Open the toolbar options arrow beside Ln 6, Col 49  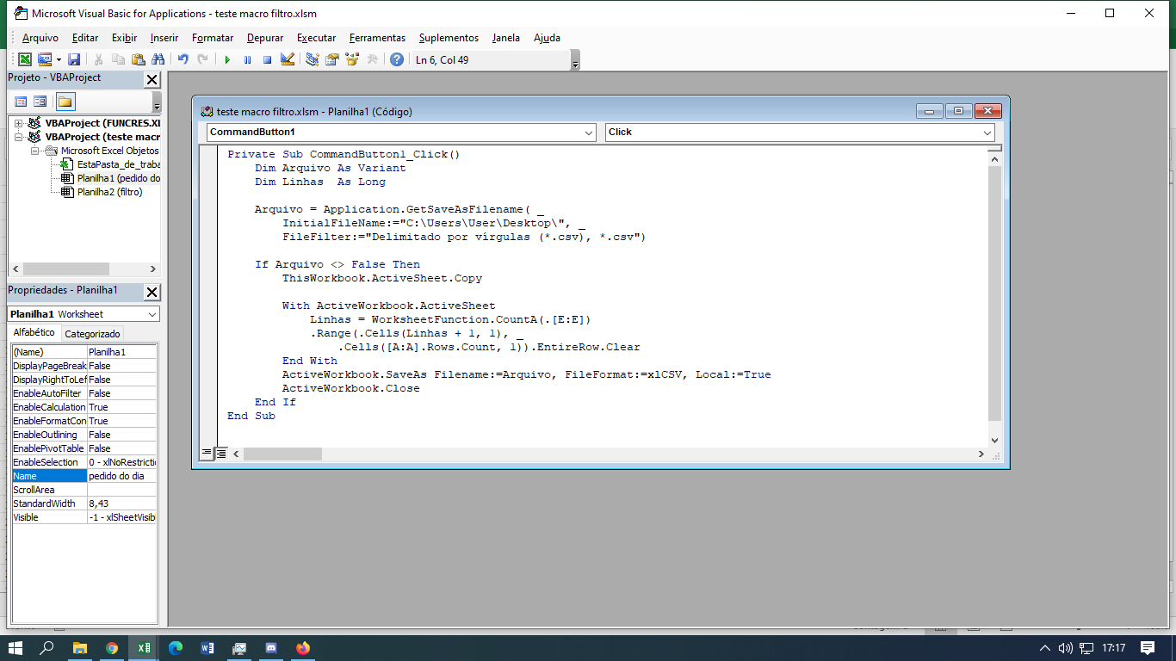[575, 60]
